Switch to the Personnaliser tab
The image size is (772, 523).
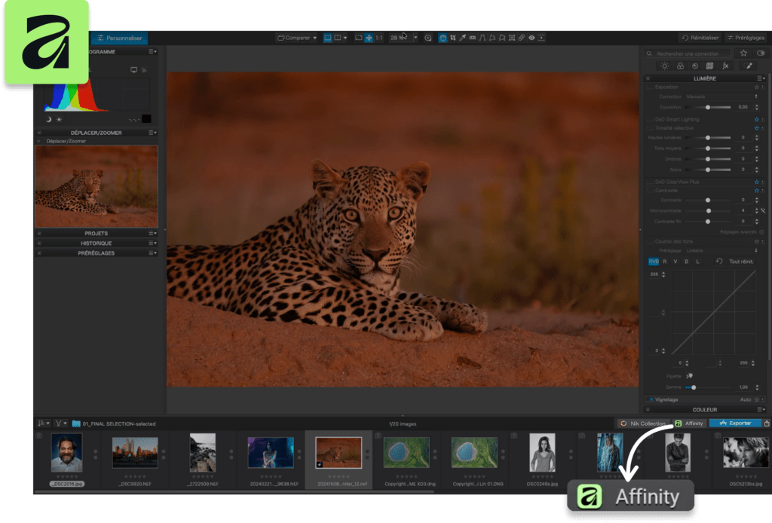tap(120, 38)
